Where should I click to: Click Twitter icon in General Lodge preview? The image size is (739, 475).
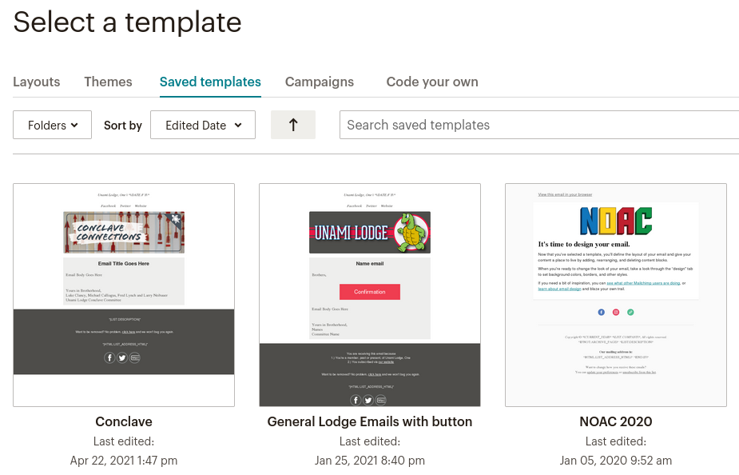368,400
